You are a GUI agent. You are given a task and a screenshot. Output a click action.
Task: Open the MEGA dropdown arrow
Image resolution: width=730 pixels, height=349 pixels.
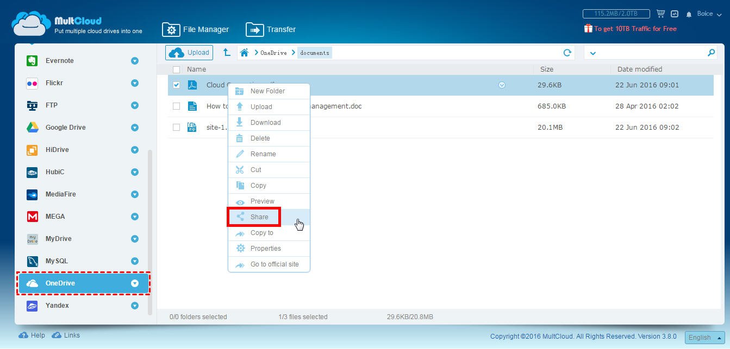click(135, 217)
